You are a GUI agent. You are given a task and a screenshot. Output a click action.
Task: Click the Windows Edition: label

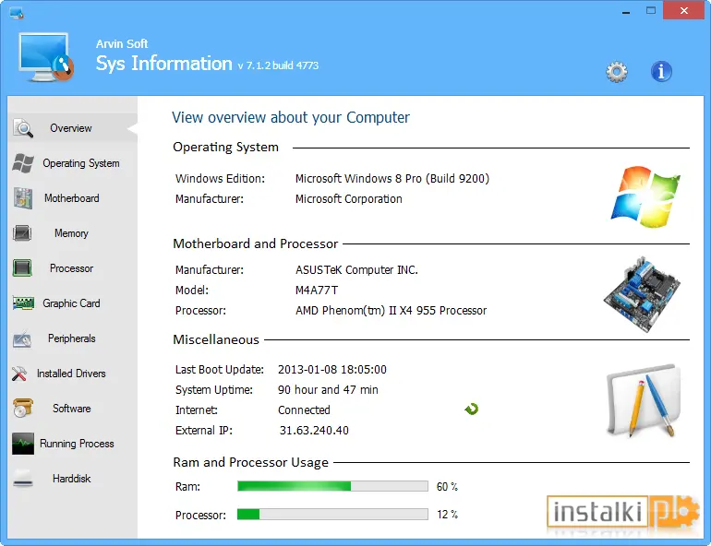(220, 178)
